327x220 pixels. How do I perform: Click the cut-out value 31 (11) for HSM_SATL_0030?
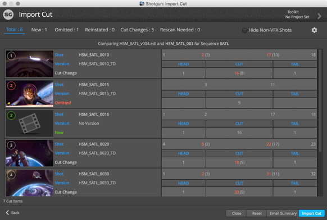point(272,174)
